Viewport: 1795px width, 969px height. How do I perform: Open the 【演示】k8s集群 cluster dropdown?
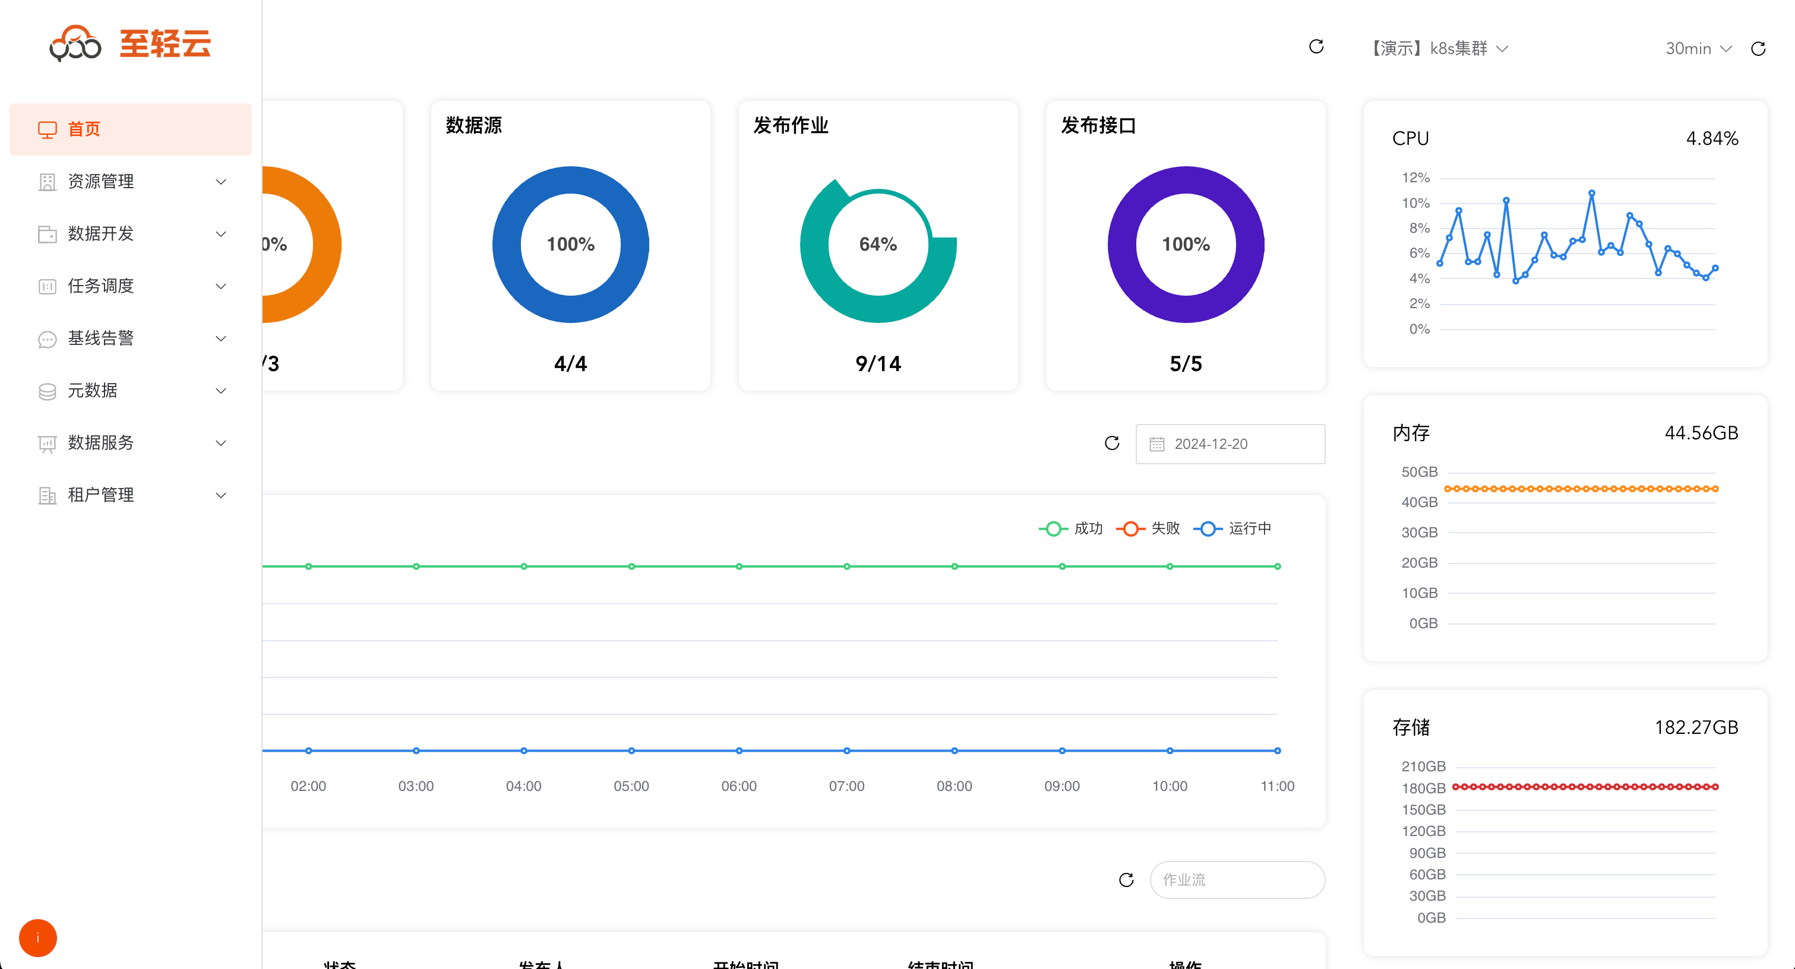tap(1440, 49)
